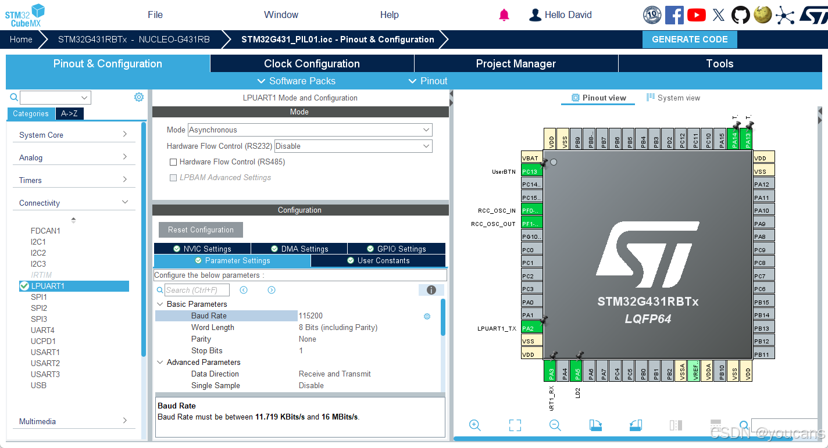Screen dimensions: 828x448
Task: Select USART2 in the Connectivity list
Action: [45, 363]
